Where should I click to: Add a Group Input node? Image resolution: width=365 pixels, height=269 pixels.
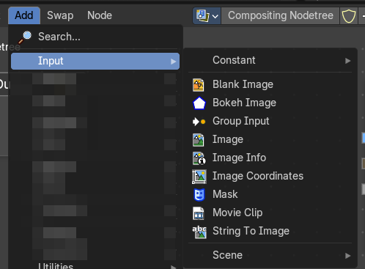pyautogui.click(x=270, y=121)
